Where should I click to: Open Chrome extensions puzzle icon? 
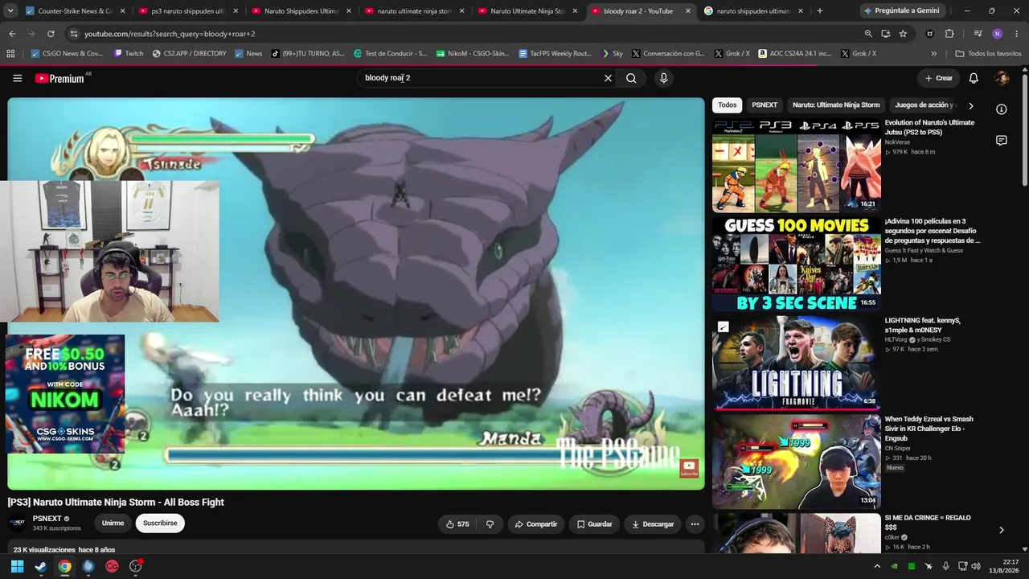coord(949,34)
